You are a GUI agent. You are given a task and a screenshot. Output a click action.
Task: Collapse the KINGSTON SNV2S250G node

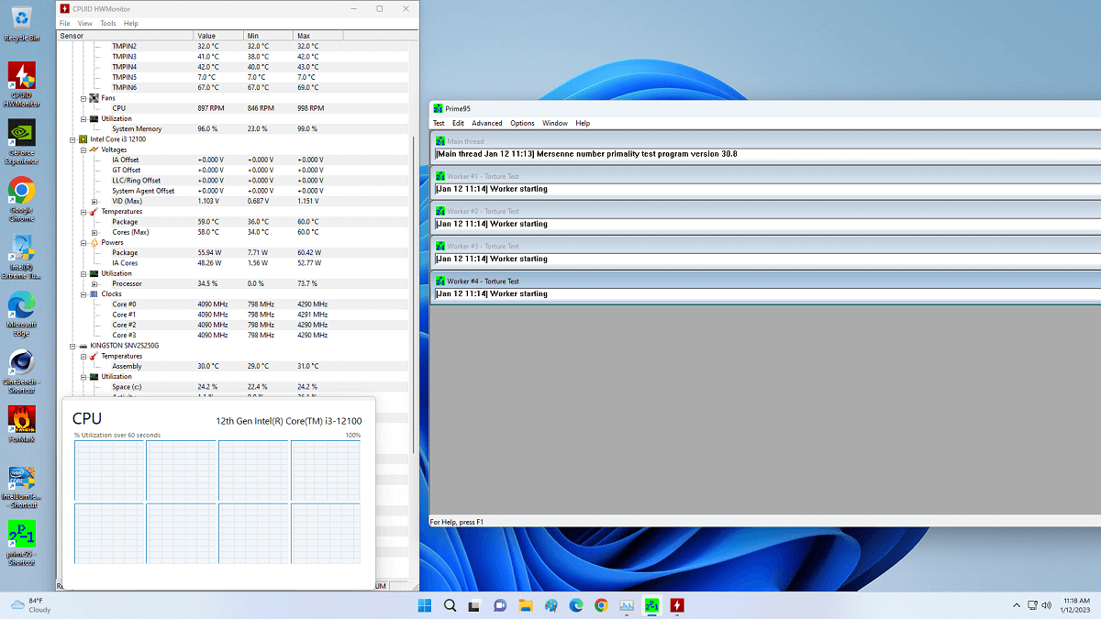73,346
